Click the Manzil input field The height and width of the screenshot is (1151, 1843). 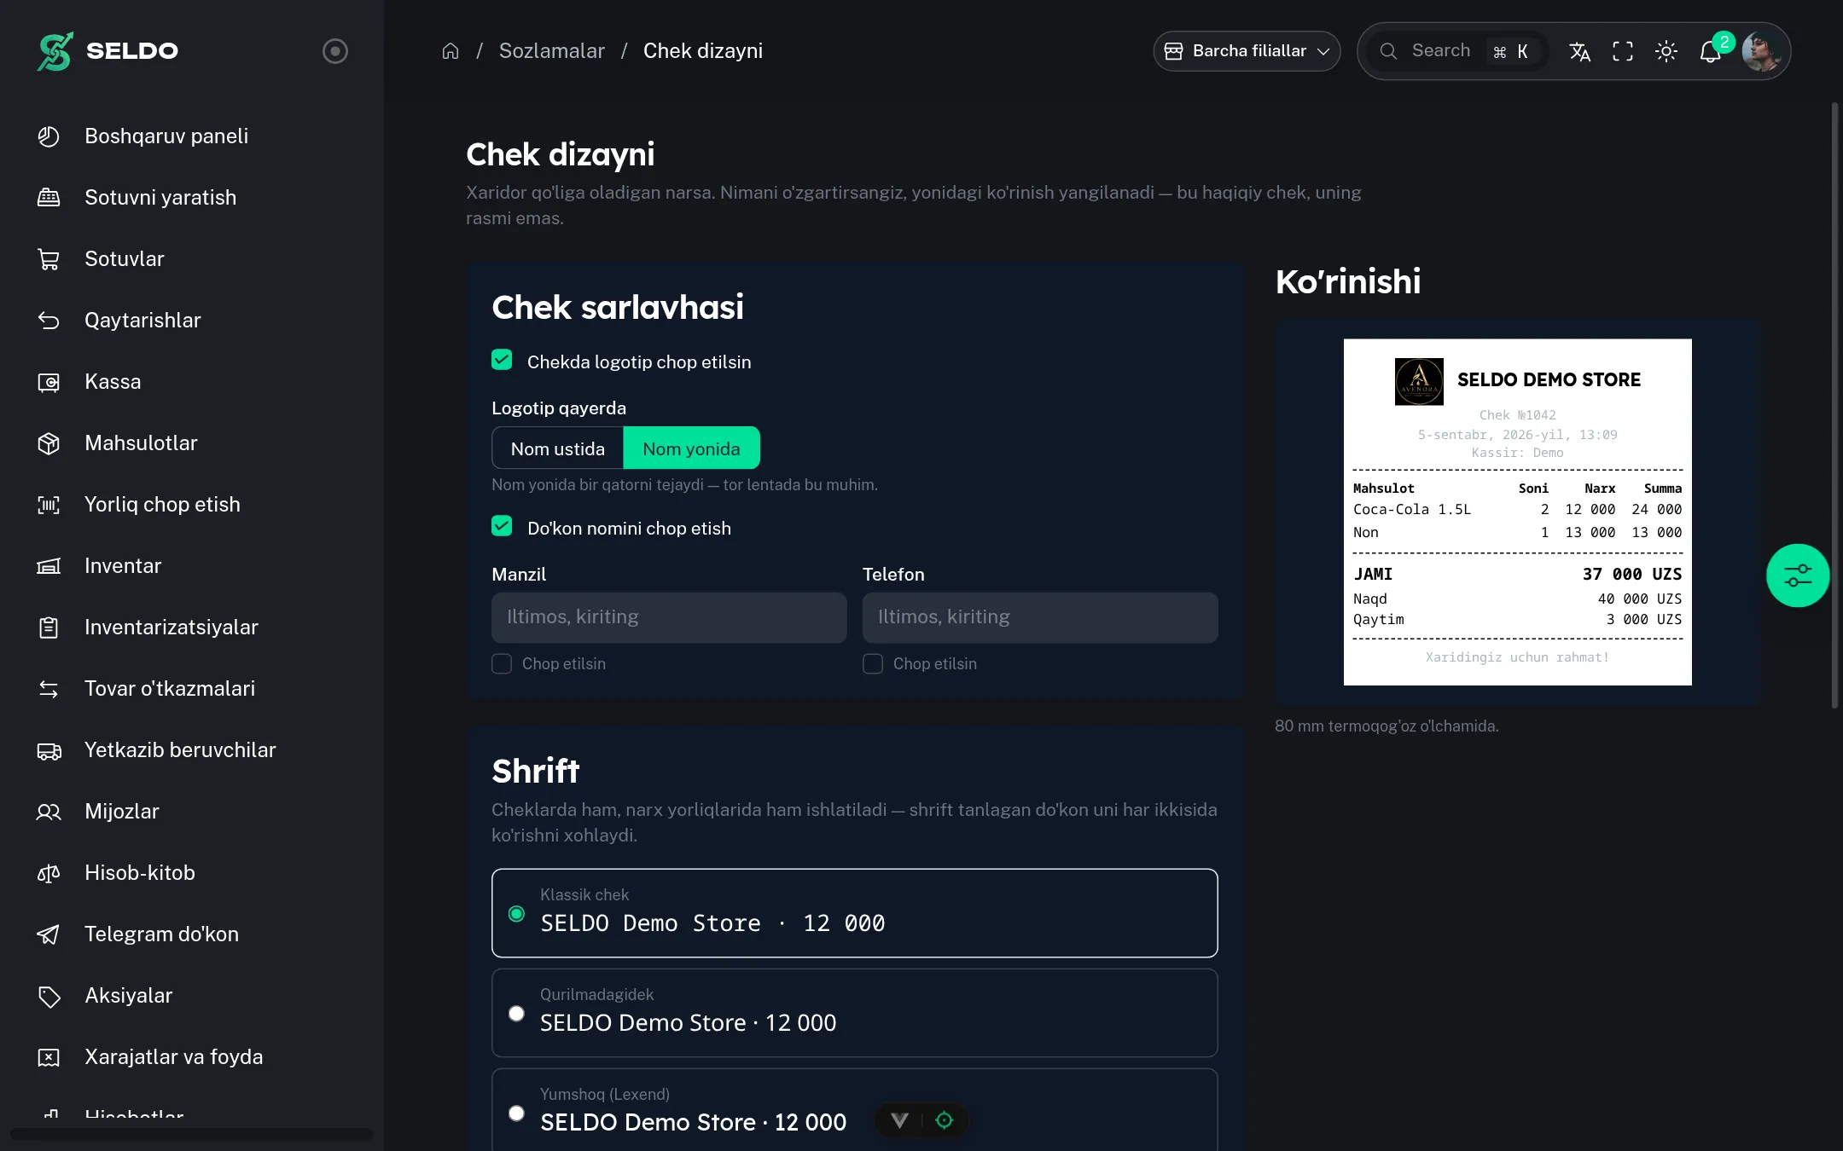[669, 617]
